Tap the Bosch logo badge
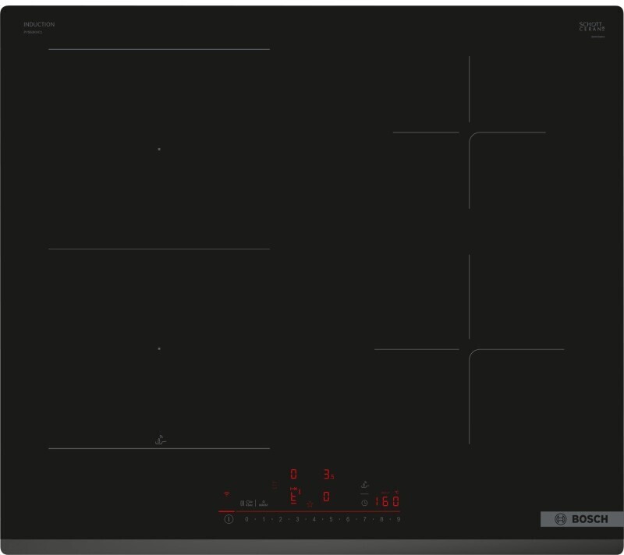This screenshot has height=555, width=624. [582, 519]
